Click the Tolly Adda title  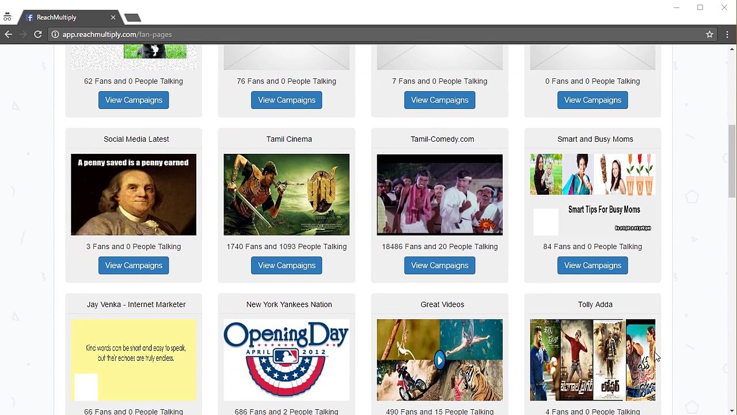pyautogui.click(x=595, y=304)
